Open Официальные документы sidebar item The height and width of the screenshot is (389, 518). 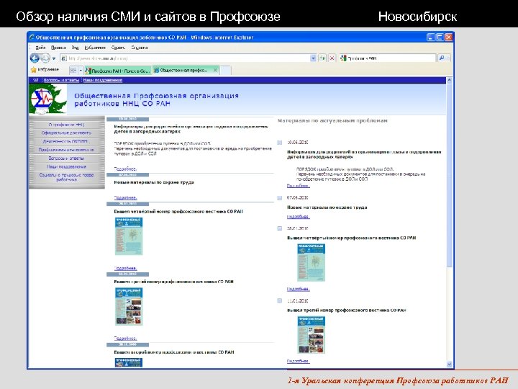point(66,133)
